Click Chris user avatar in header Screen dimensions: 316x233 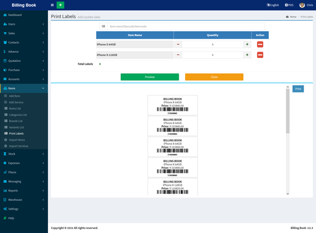click(302, 5)
